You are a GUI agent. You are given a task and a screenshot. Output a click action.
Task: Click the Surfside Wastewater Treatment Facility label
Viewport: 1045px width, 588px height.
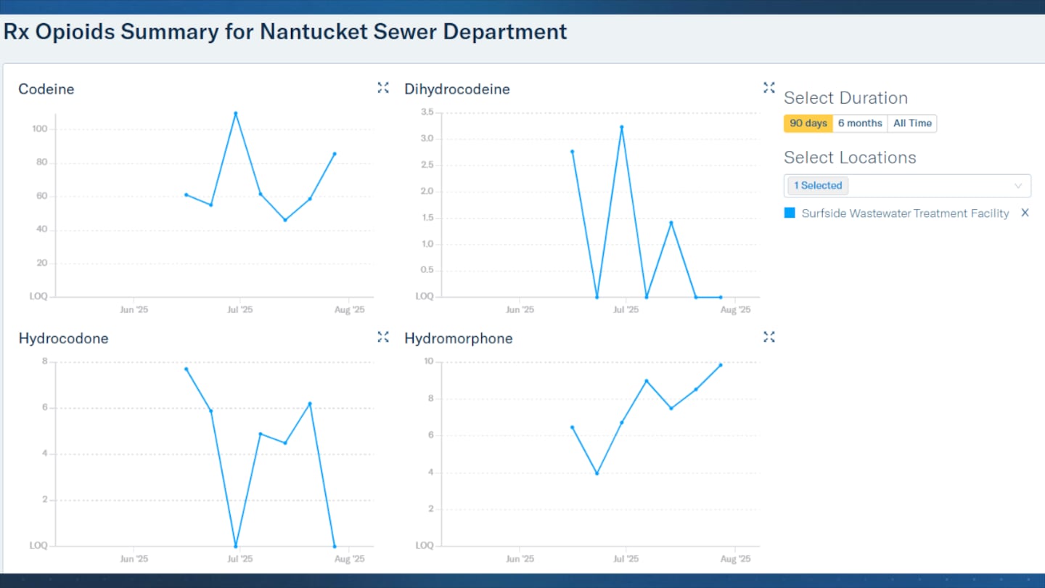tap(905, 213)
